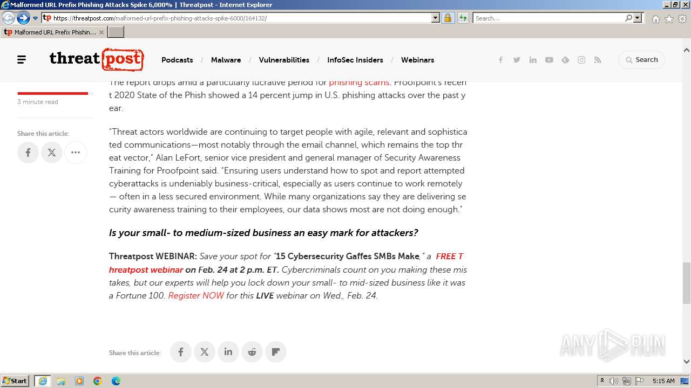Viewport: 691px width, 388px height.
Task: Open the media player taskbar icon
Action: point(79,381)
